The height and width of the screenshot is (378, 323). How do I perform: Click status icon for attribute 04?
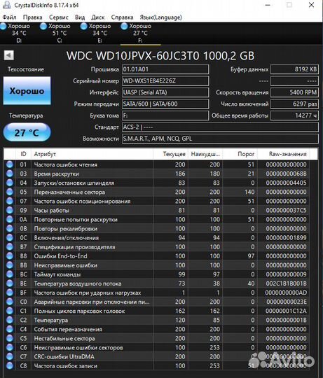point(10,183)
